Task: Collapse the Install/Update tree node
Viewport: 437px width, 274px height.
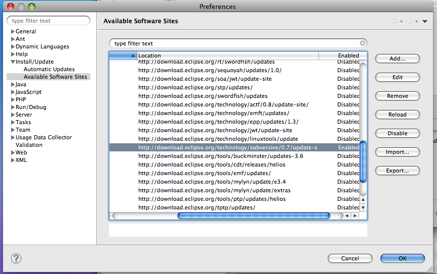Action: [x=13, y=62]
